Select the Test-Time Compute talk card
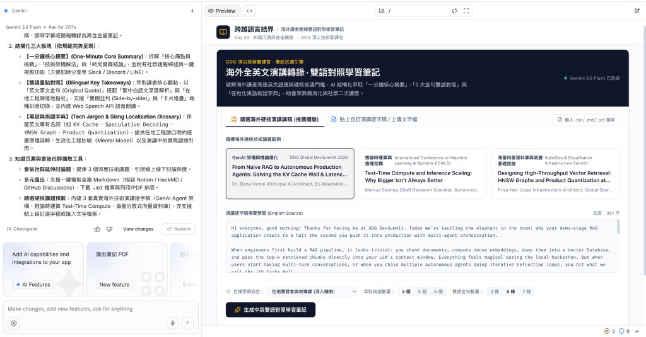Screen dimensions: 646x337 [x=423, y=173]
